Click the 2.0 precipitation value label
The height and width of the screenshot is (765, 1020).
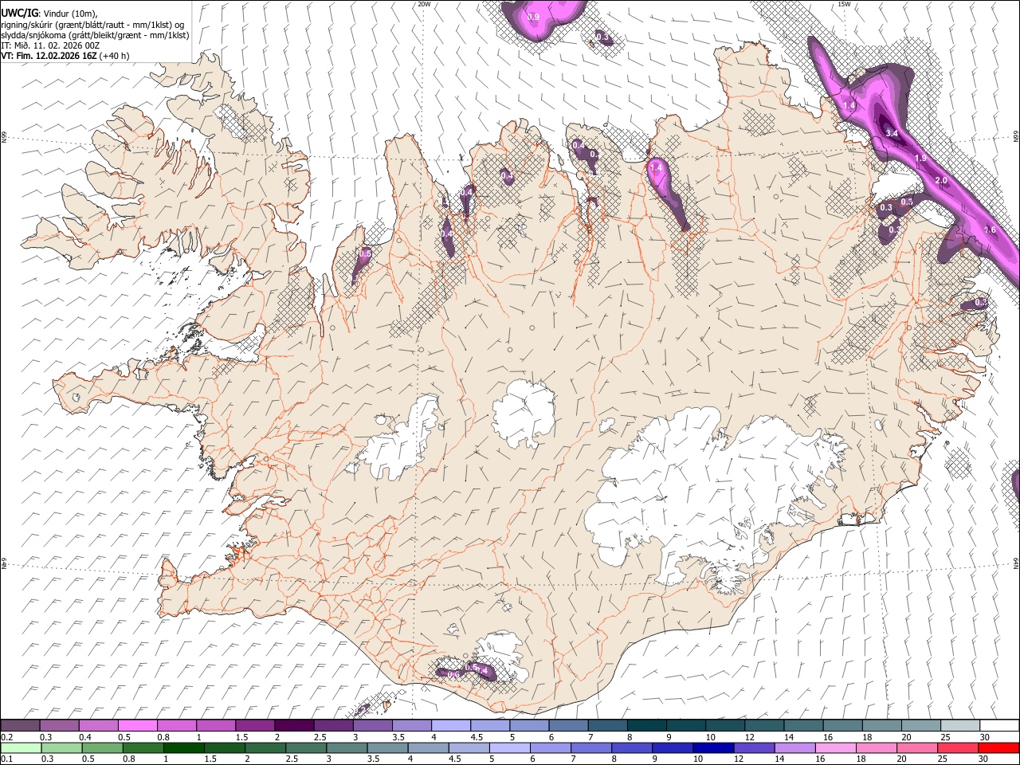click(x=941, y=180)
